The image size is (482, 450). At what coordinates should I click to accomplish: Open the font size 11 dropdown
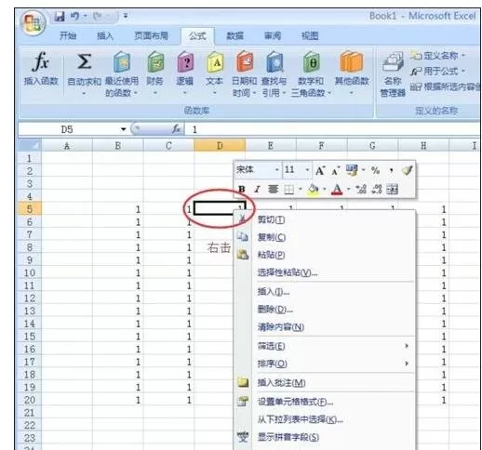pyautogui.click(x=307, y=170)
